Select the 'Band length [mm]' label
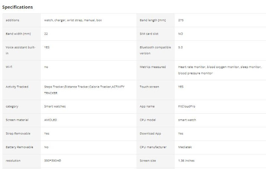 point(153,20)
